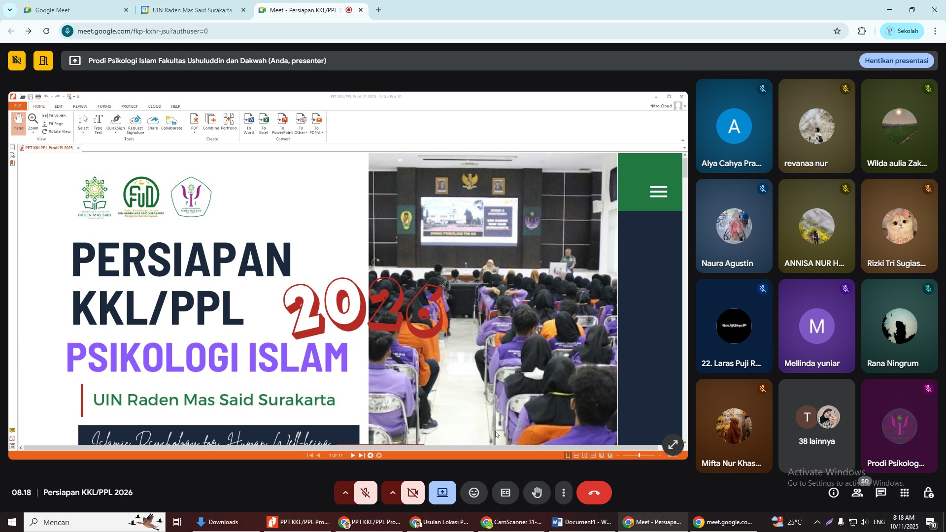This screenshot has width=946, height=532.
Task: Click the raise hand icon
Action: (x=537, y=493)
